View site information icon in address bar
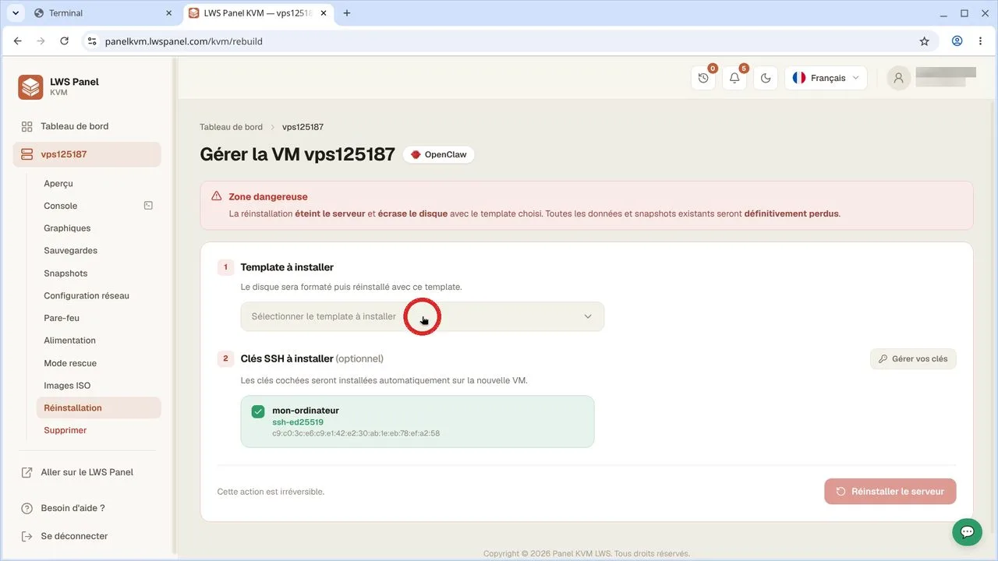 coord(92,41)
